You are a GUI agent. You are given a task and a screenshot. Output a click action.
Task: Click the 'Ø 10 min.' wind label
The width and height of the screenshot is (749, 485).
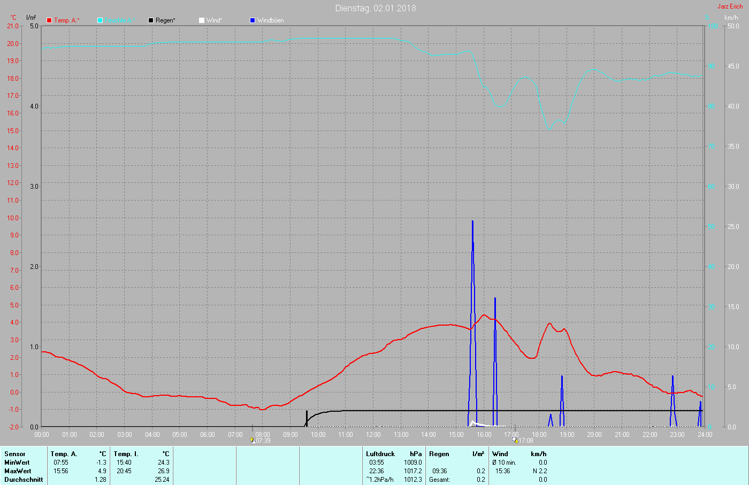pyautogui.click(x=504, y=463)
